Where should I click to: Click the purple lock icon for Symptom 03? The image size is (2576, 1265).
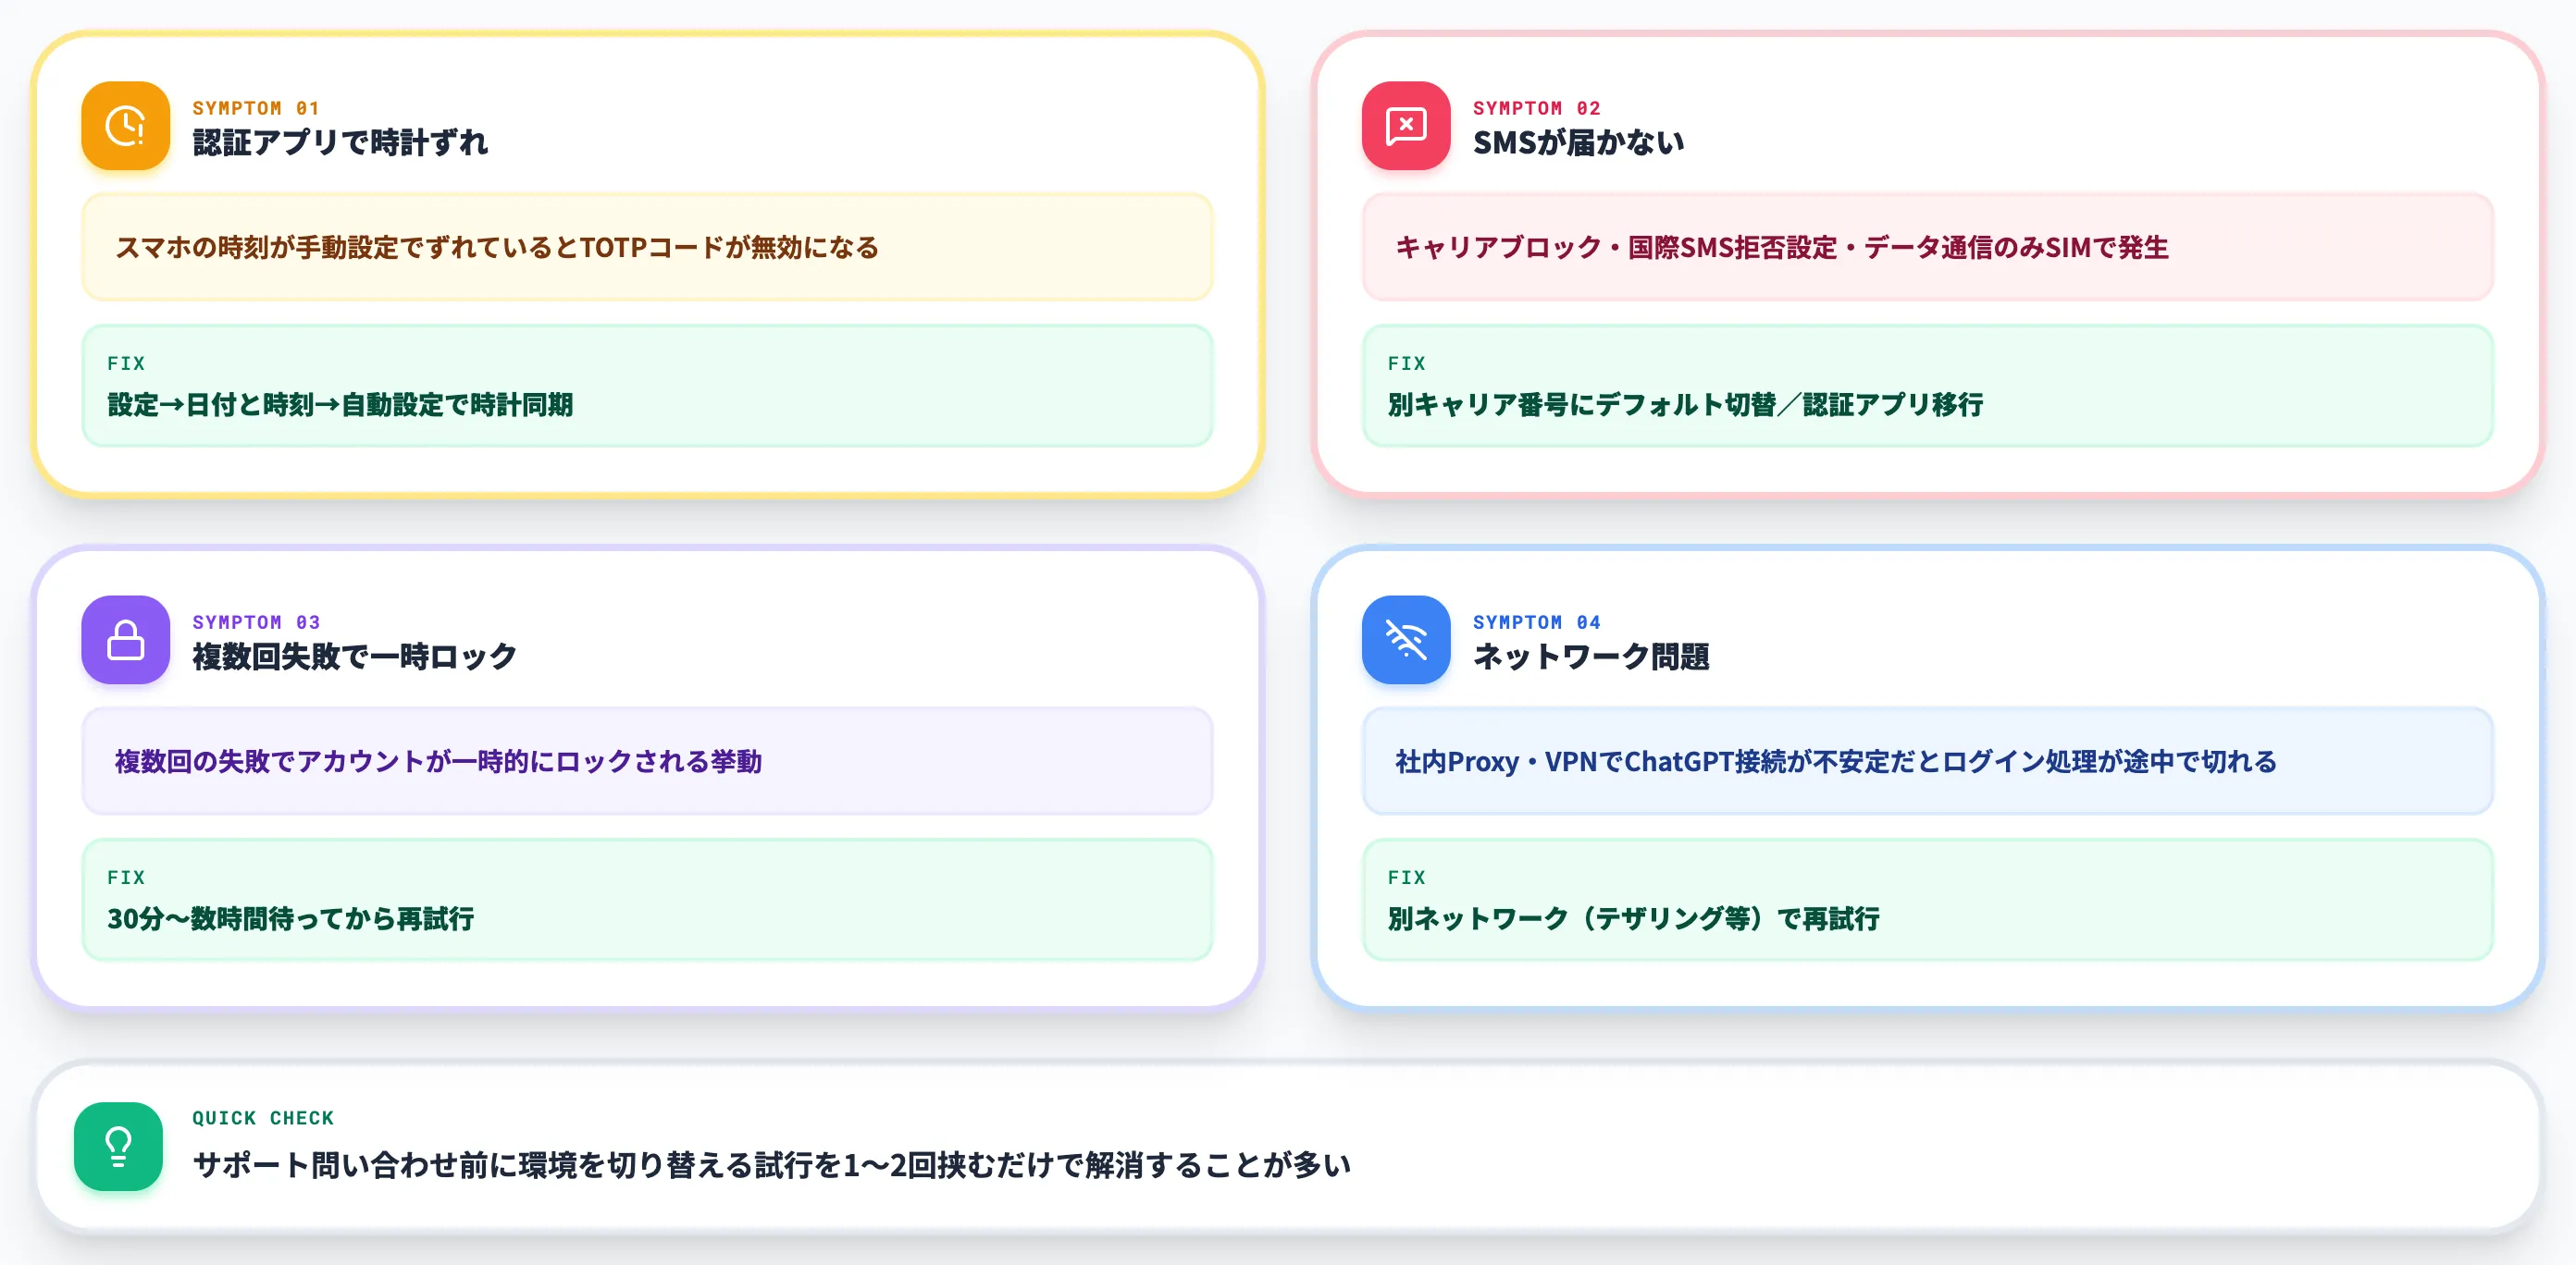tap(125, 640)
